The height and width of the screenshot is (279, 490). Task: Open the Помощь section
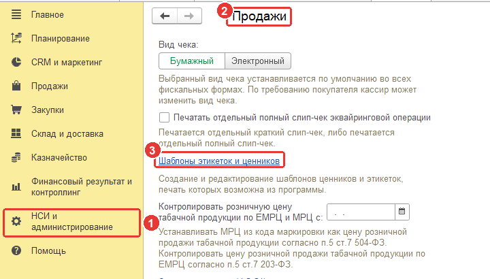(48, 251)
